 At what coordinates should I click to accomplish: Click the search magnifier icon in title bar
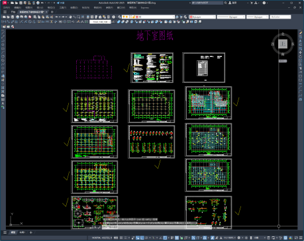(x=225, y=3)
